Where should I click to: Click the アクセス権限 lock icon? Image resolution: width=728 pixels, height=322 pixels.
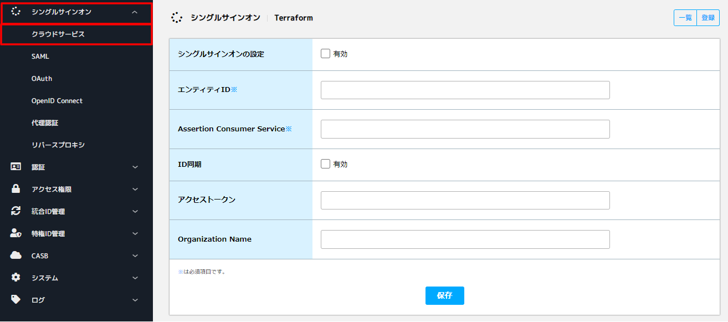tap(16, 189)
